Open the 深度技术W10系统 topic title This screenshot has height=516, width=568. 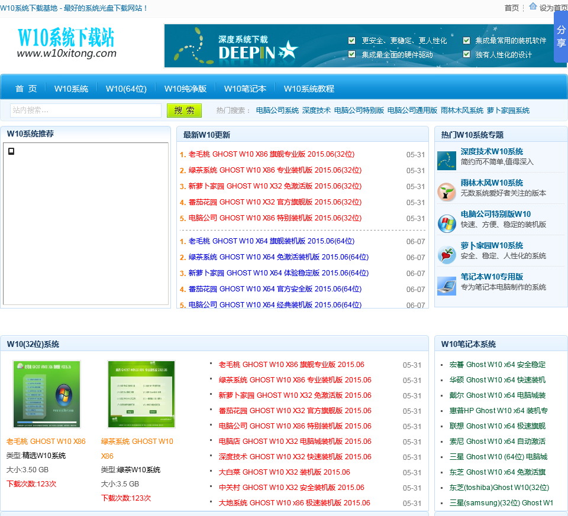pyautogui.click(x=492, y=152)
